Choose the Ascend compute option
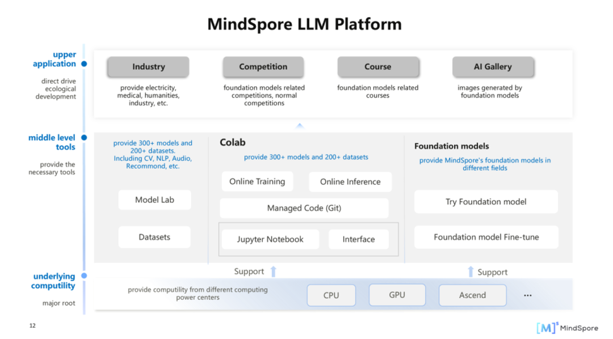Image resolution: width=613 pixels, height=339 pixels. (x=472, y=295)
